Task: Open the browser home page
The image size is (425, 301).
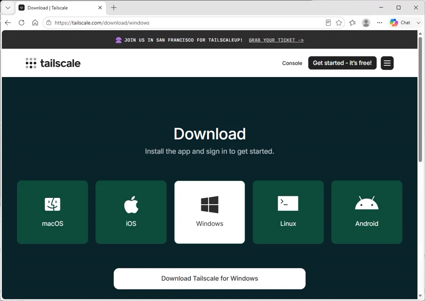Action: tap(35, 23)
